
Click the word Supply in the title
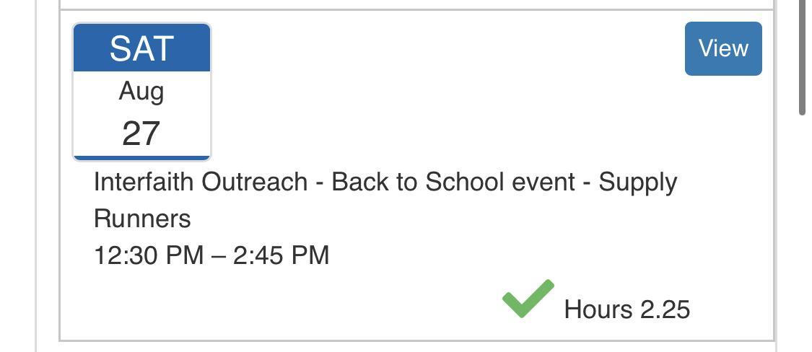[x=638, y=182]
